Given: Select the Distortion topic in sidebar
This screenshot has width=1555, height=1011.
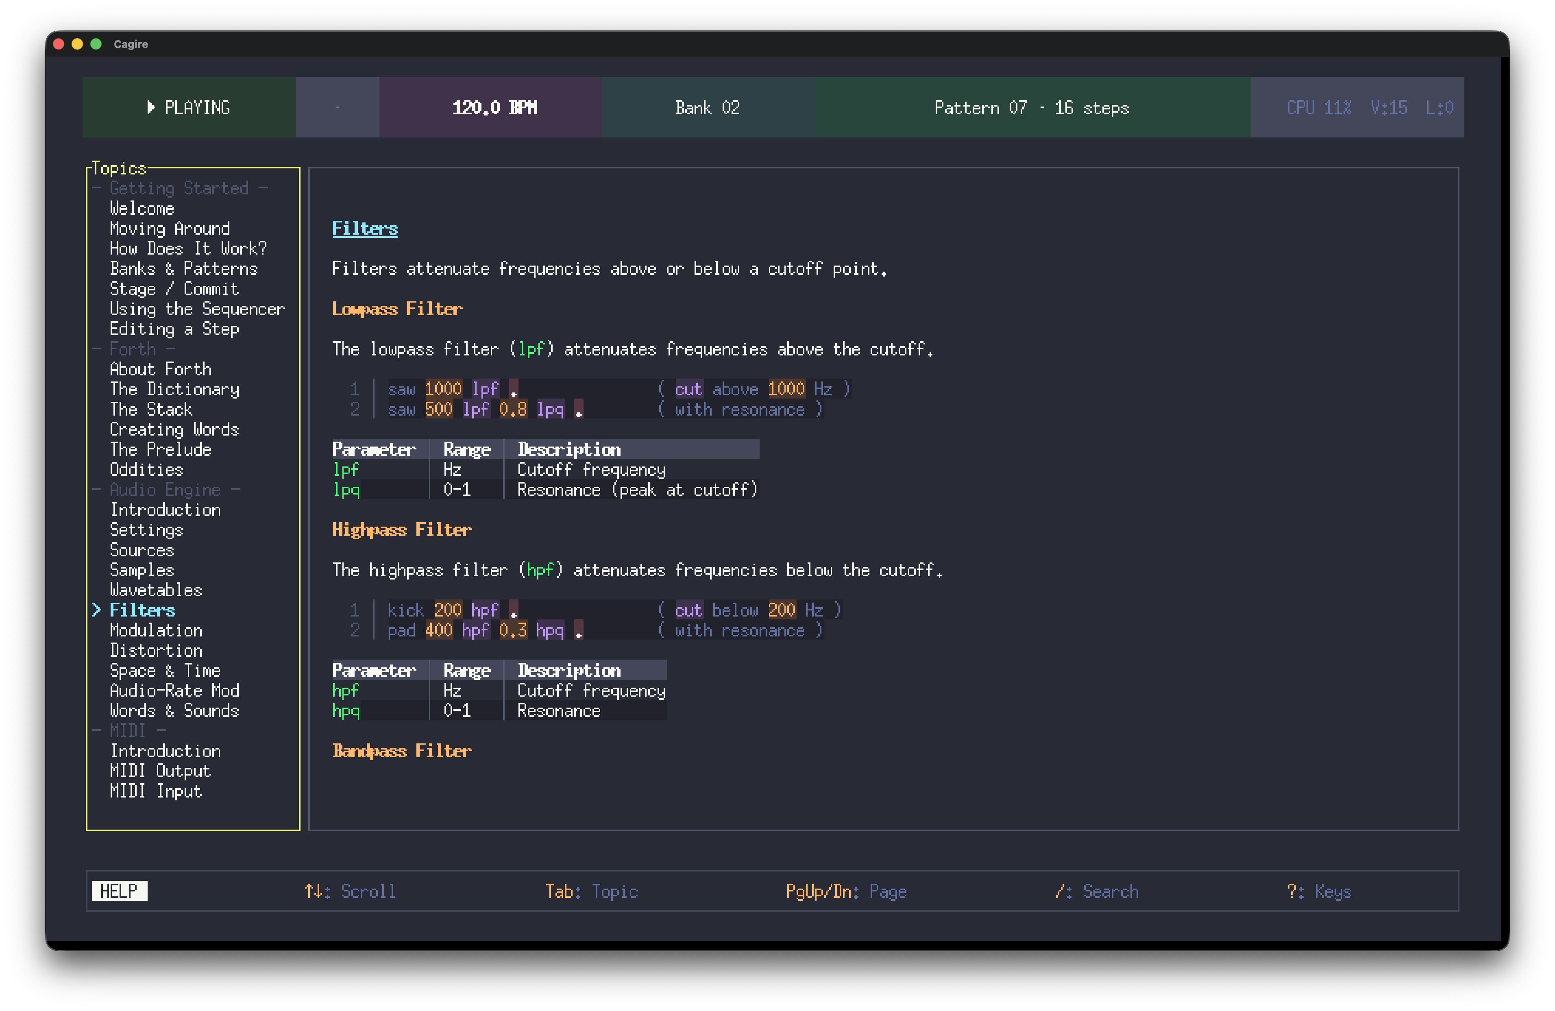Looking at the screenshot, I should click(x=155, y=650).
